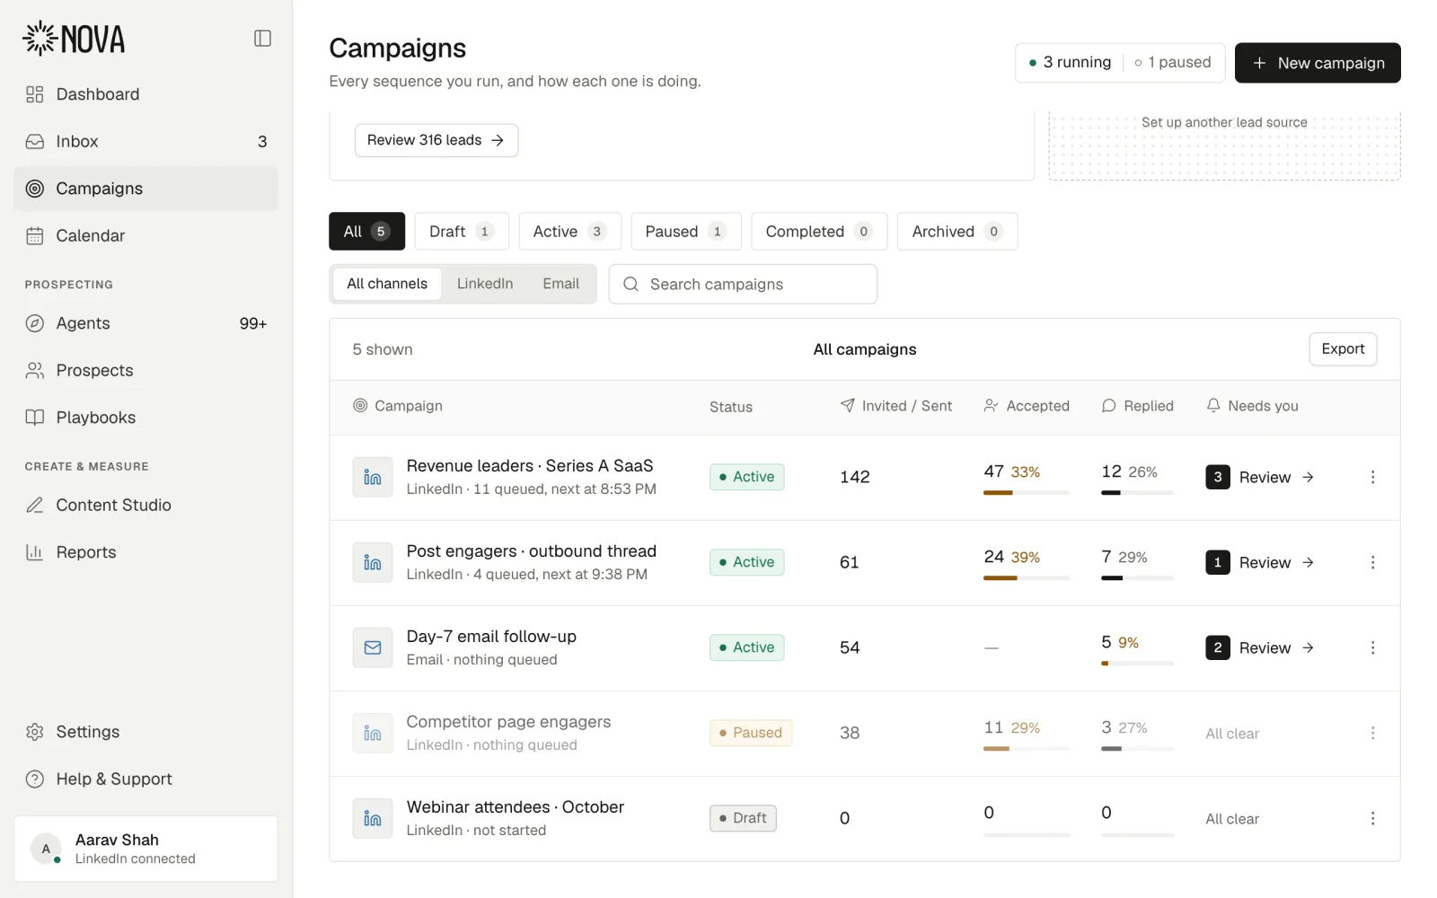Image resolution: width=1437 pixels, height=898 pixels.
Task: Click the NOVA logo
Action: (74, 39)
